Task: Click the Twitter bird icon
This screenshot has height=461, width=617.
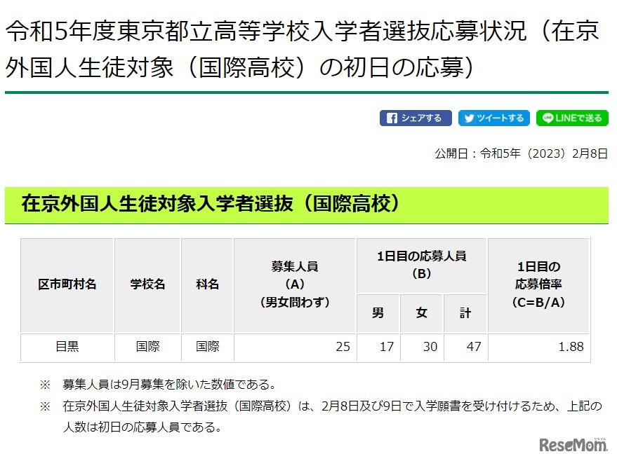Action: point(469,118)
